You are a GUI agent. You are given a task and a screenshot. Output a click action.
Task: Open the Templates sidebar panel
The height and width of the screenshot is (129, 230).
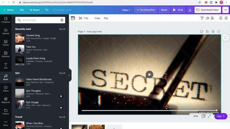(x=6, y=20)
